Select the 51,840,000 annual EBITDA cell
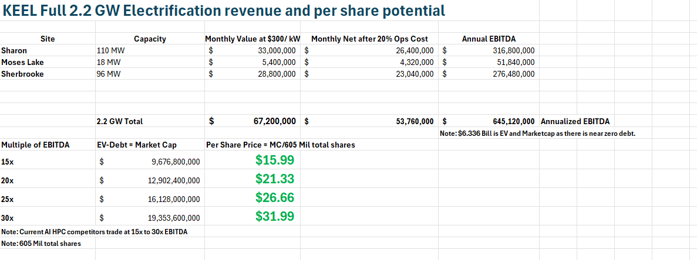 point(489,62)
